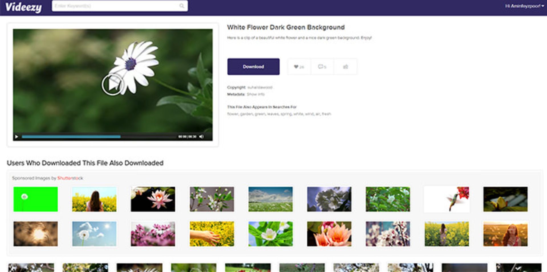Open the Shutterstock sponsor link
The height and width of the screenshot is (272, 547).
point(70,178)
